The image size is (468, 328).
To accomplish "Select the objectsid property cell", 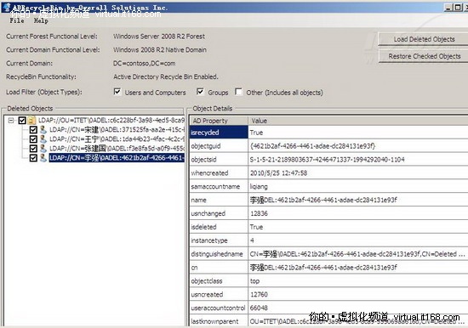I will [x=219, y=160].
